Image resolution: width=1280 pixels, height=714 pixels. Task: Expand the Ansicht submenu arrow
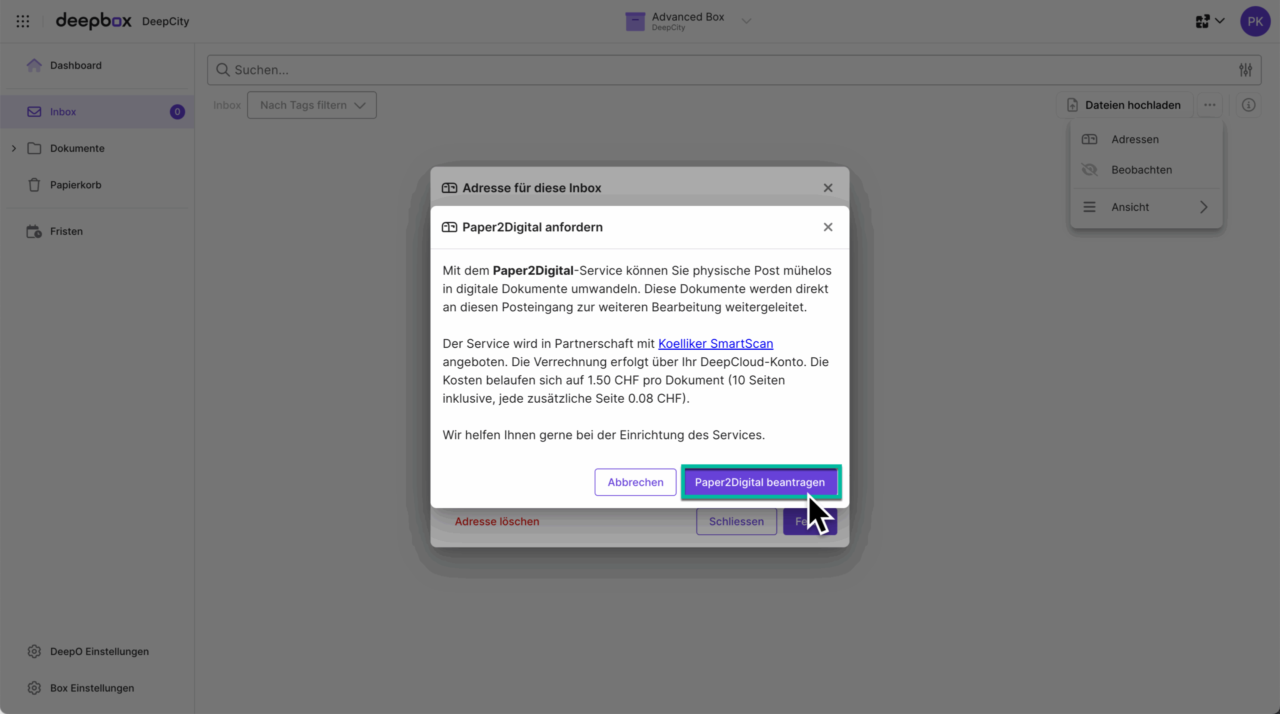tap(1203, 207)
